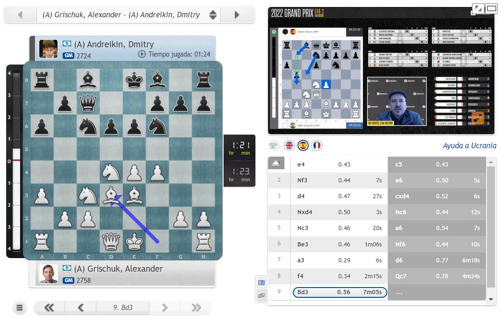Click the move list scrollbar down arrow

pos(491,299)
